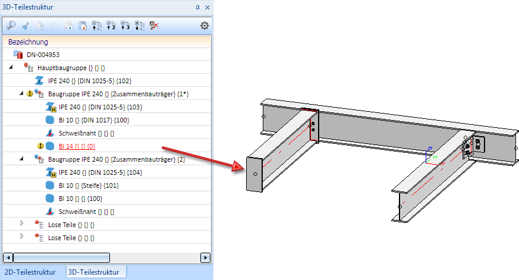Expand the first Lose Teile node
This screenshot has width=519, height=280.
21,223
